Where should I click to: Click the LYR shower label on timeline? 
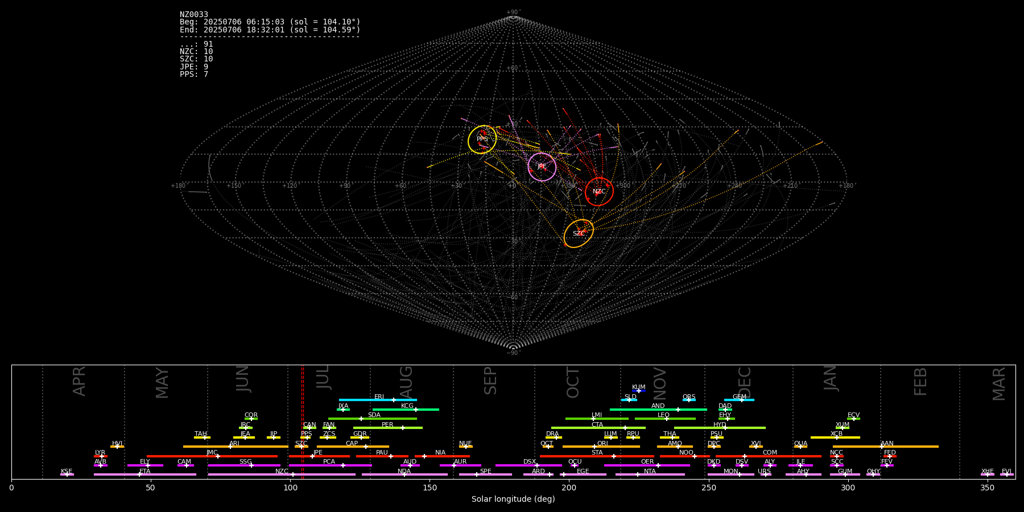pyautogui.click(x=100, y=453)
